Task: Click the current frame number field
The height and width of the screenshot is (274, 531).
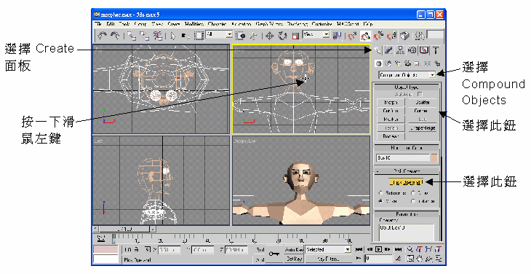Action: [x=378, y=259]
